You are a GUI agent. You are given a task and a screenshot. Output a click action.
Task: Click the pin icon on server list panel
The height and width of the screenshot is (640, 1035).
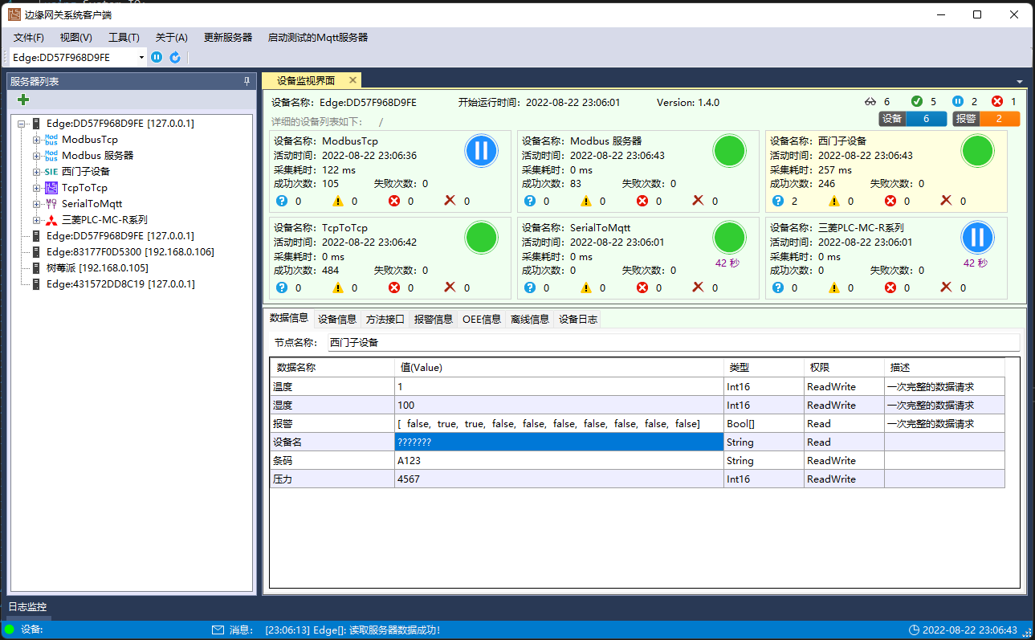[x=247, y=81]
